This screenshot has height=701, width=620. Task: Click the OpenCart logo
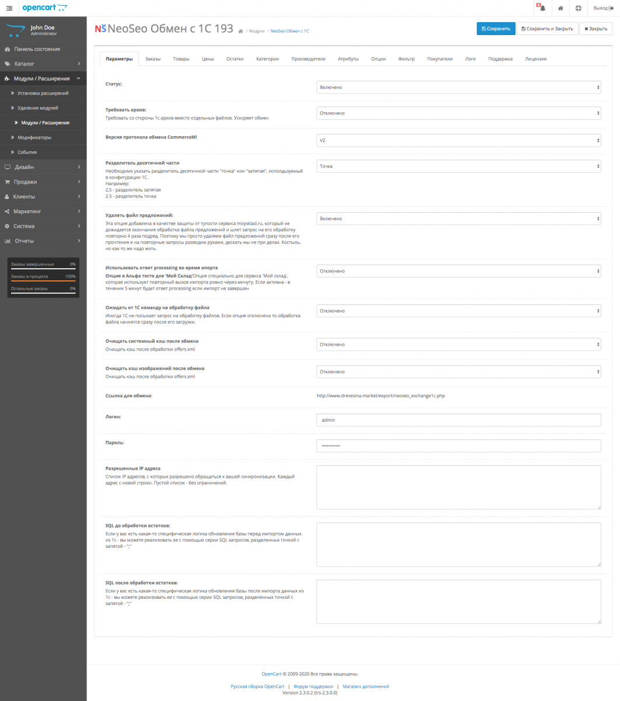click(44, 8)
